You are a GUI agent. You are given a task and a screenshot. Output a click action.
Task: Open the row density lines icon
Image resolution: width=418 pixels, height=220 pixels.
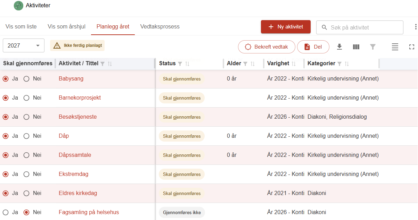(x=395, y=47)
